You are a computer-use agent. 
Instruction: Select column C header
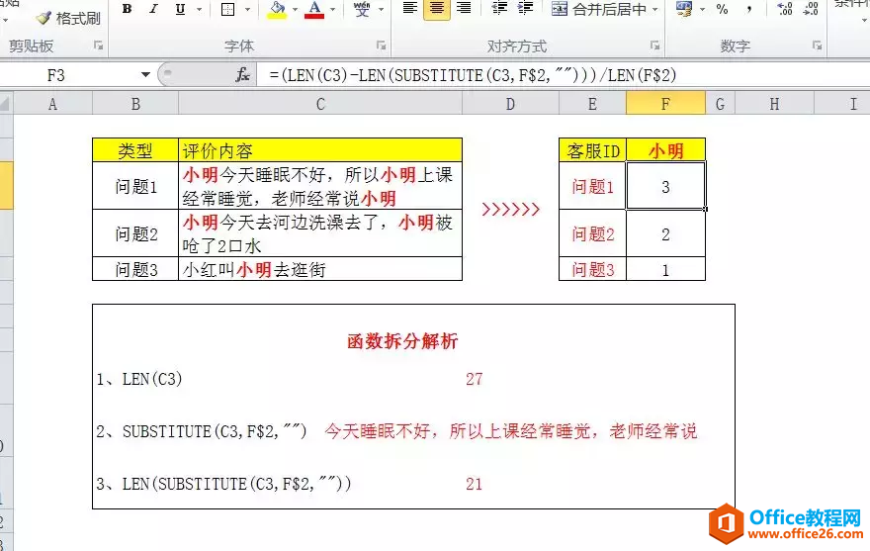tap(320, 104)
